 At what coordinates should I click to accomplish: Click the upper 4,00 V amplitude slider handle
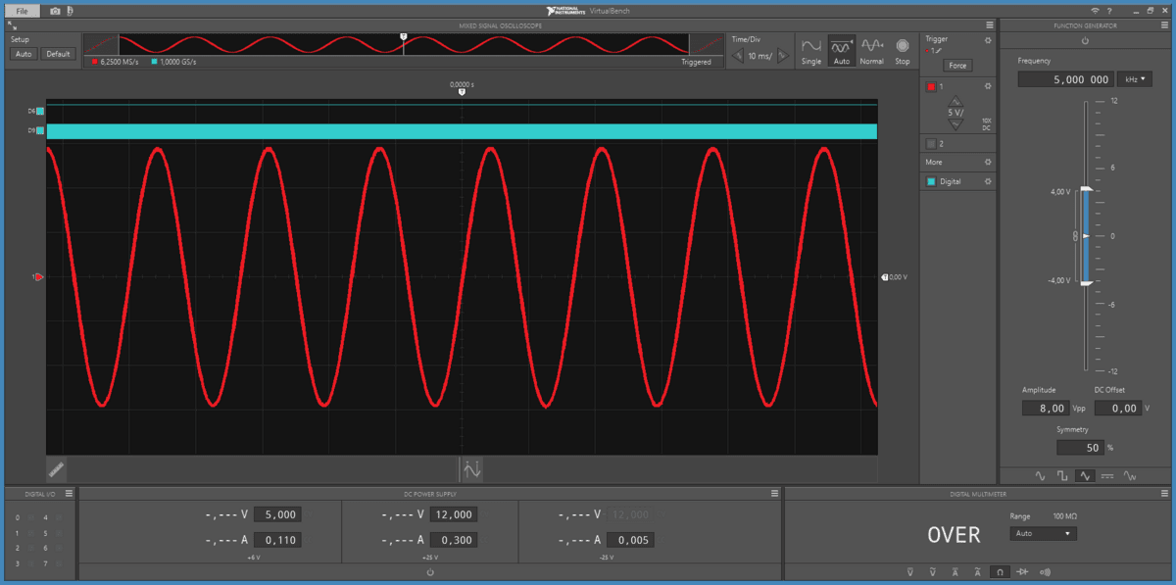point(1086,190)
